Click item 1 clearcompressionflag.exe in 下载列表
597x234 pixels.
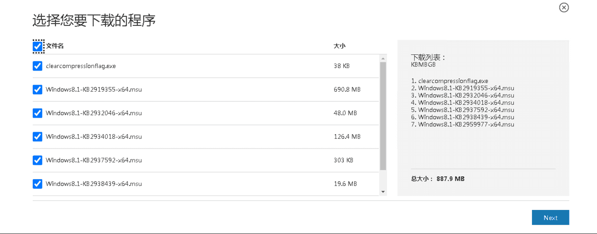pos(449,81)
